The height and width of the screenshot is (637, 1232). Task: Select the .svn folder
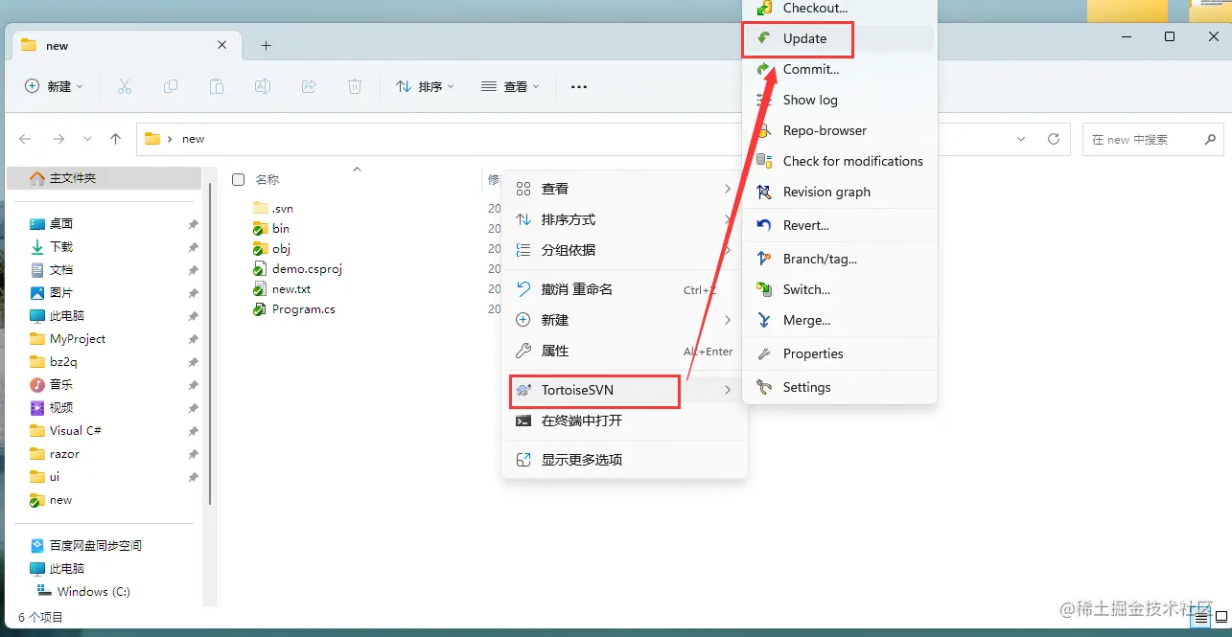tap(282, 208)
